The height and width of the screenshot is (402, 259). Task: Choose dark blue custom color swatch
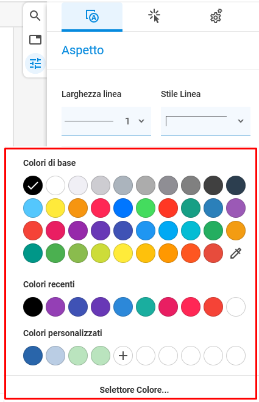pos(33,356)
